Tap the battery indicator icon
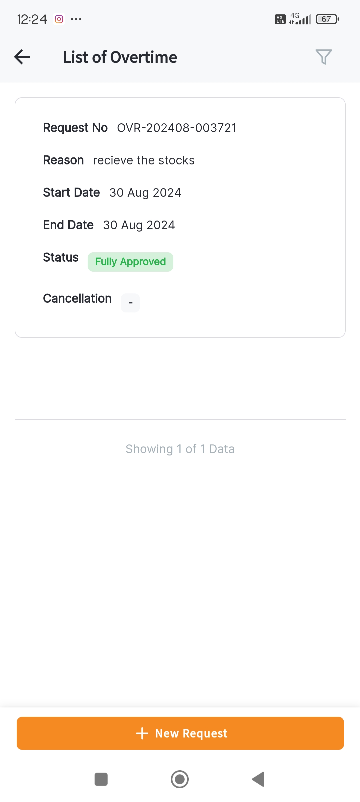Viewport: 360px width, 802px height. [x=327, y=19]
